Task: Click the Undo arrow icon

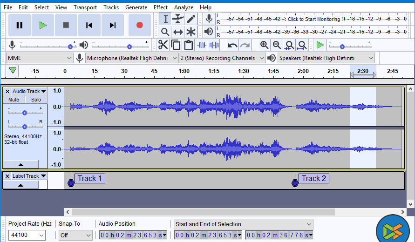Action: (x=232, y=45)
